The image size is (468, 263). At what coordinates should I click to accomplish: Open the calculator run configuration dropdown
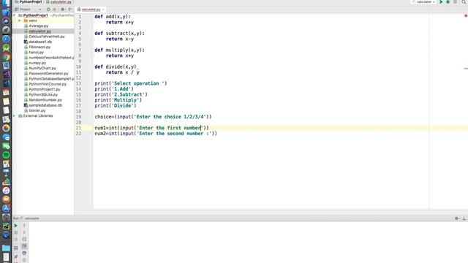pos(423,2)
